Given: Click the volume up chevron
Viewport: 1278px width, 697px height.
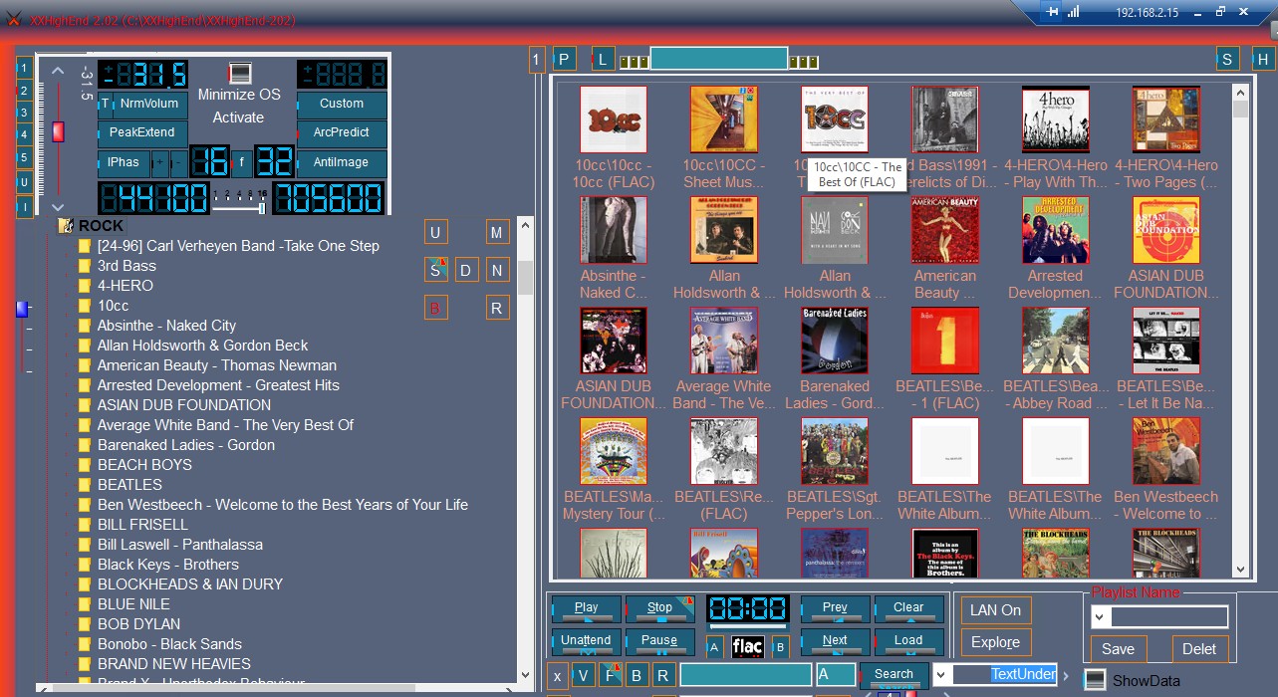Looking at the screenshot, I should tap(58, 71).
